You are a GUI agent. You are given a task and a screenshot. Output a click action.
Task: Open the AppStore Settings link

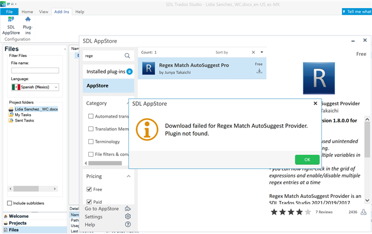[94, 217]
